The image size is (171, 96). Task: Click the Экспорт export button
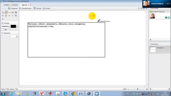coord(37,8)
